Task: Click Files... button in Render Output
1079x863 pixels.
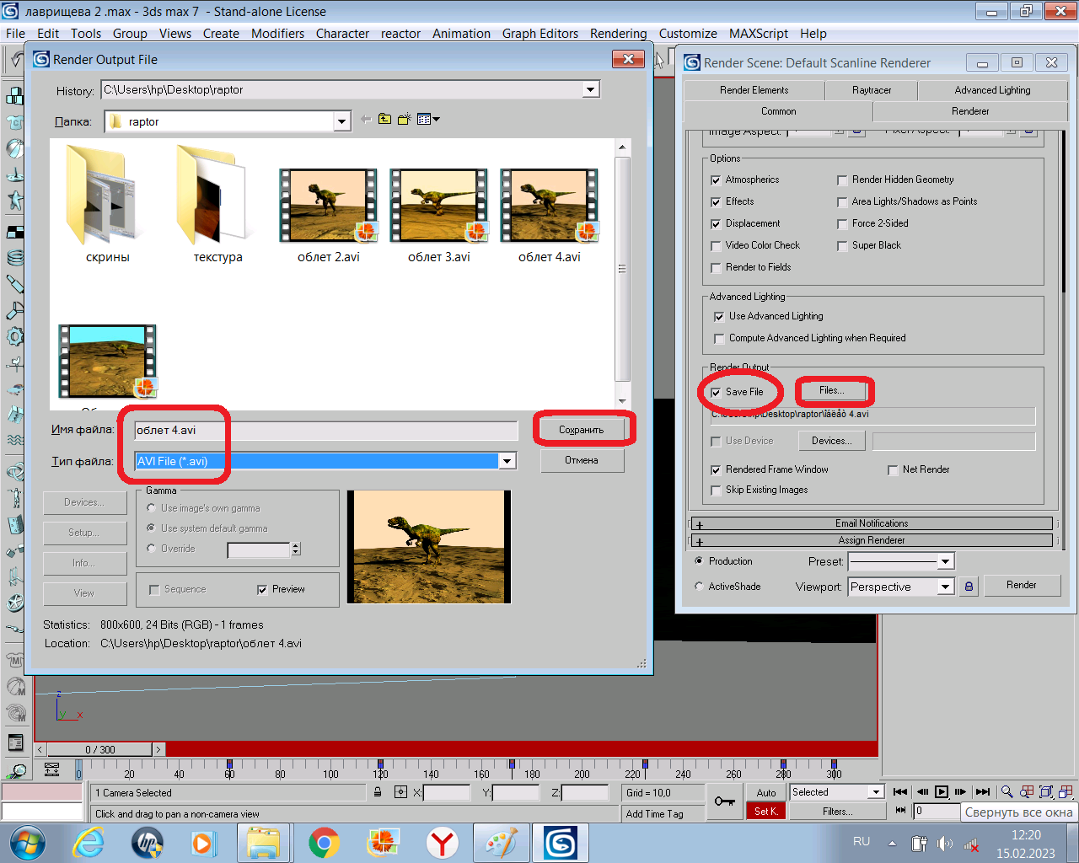Action: pos(831,390)
